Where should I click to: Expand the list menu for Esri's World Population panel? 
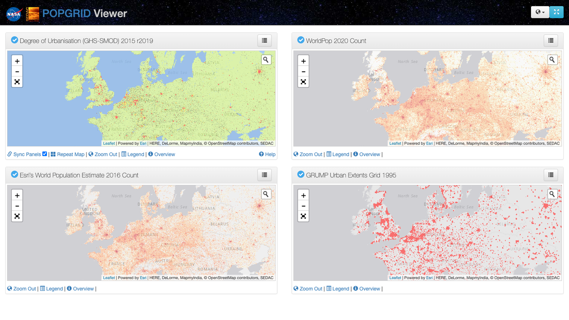(x=265, y=175)
